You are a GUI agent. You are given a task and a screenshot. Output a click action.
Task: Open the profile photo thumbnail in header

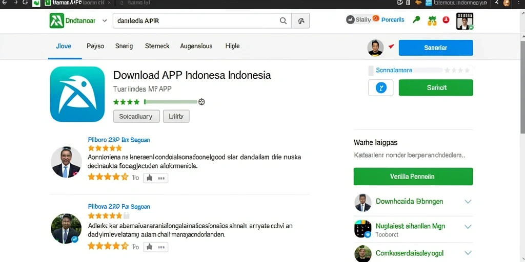pos(465,21)
